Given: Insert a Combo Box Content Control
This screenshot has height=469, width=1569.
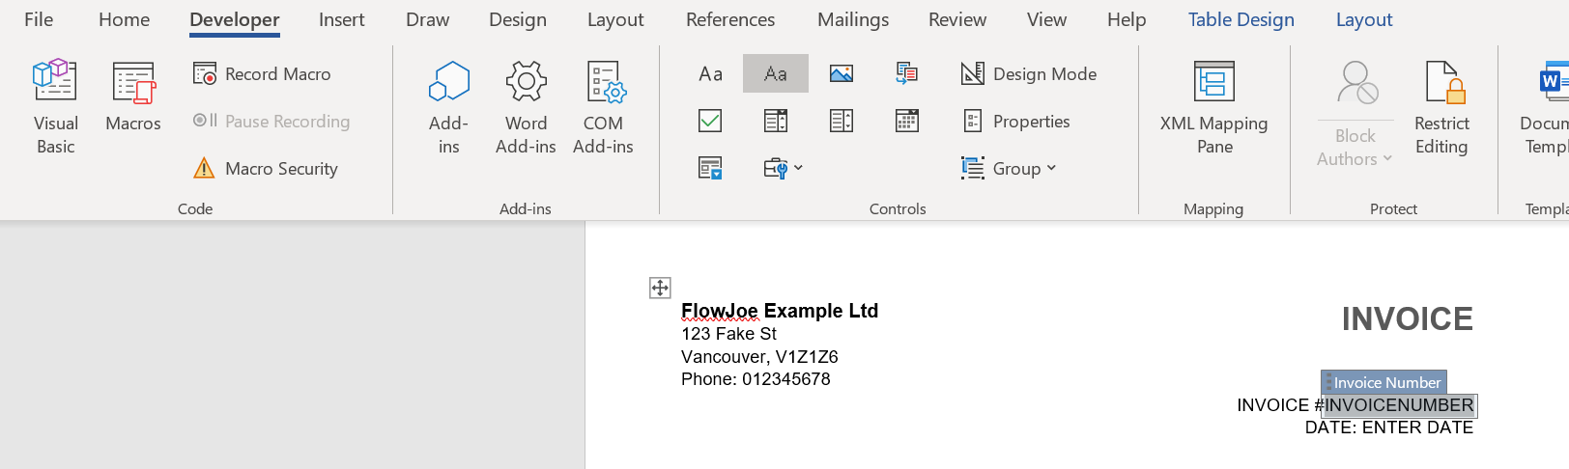Looking at the screenshot, I should [x=776, y=121].
